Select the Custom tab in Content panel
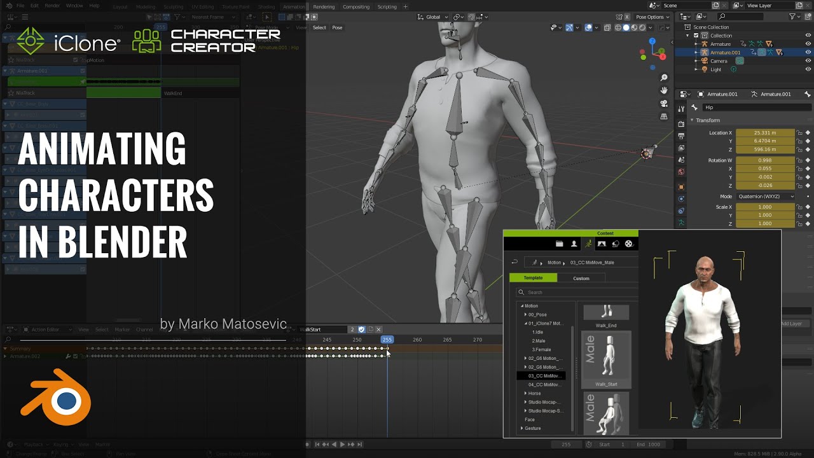 pos(581,278)
